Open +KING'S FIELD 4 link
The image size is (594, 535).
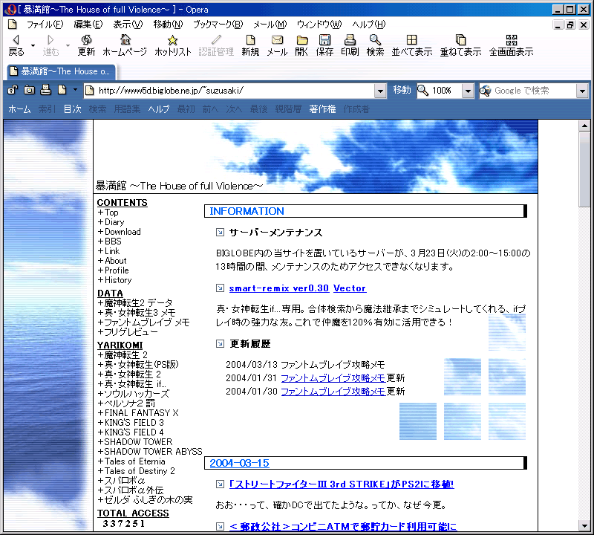tap(131, 432)
